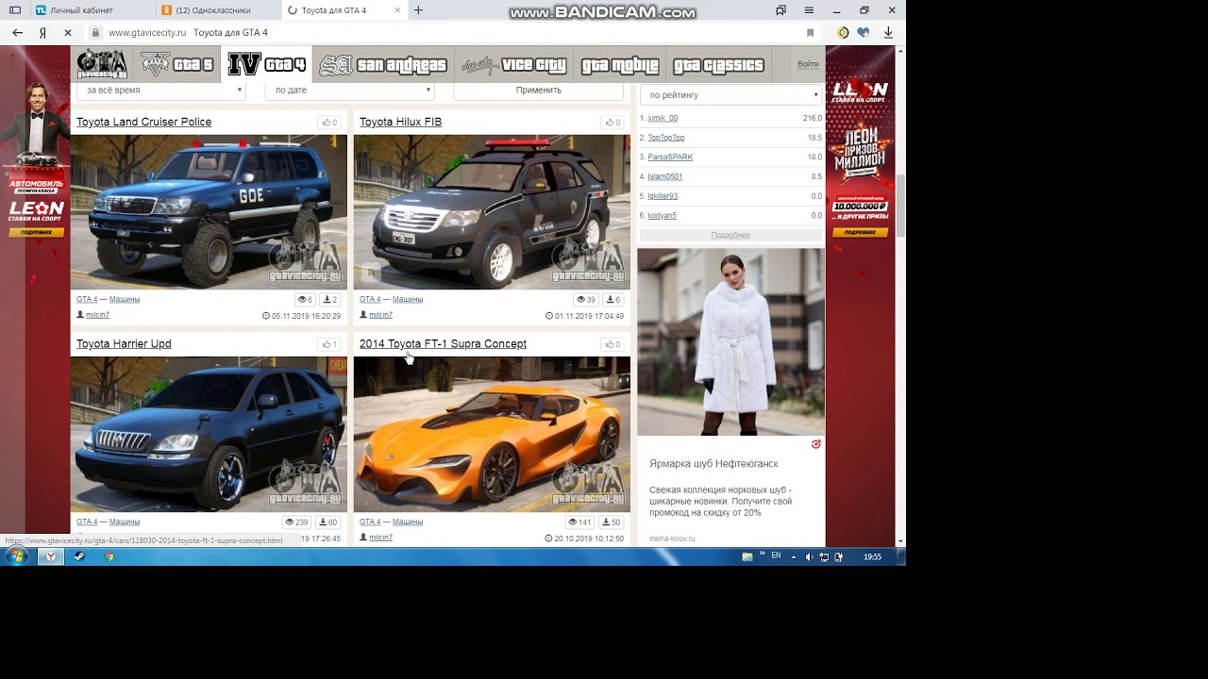Open the Toyota Harrier Upd title link

124,344
